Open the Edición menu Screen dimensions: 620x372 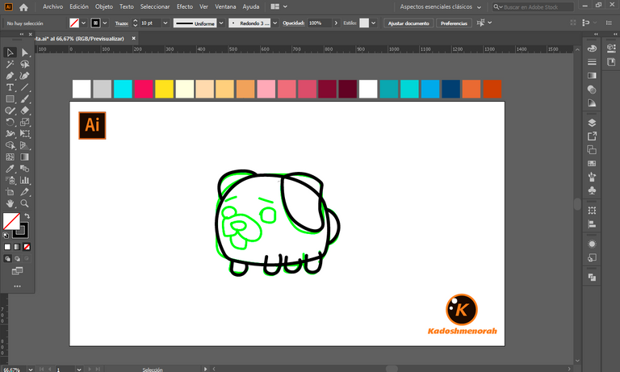(x=79, y=6)
